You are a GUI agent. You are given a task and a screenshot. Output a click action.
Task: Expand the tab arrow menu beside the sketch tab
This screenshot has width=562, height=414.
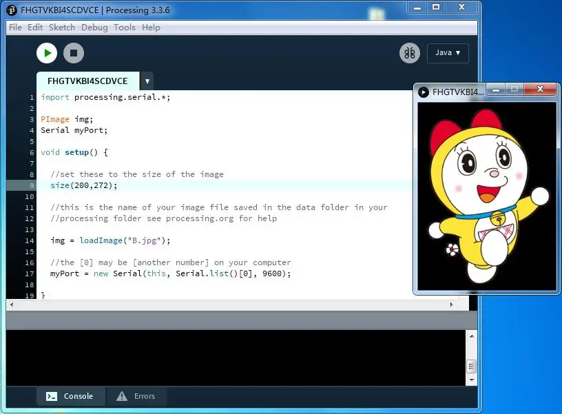[x=147, y=81]
